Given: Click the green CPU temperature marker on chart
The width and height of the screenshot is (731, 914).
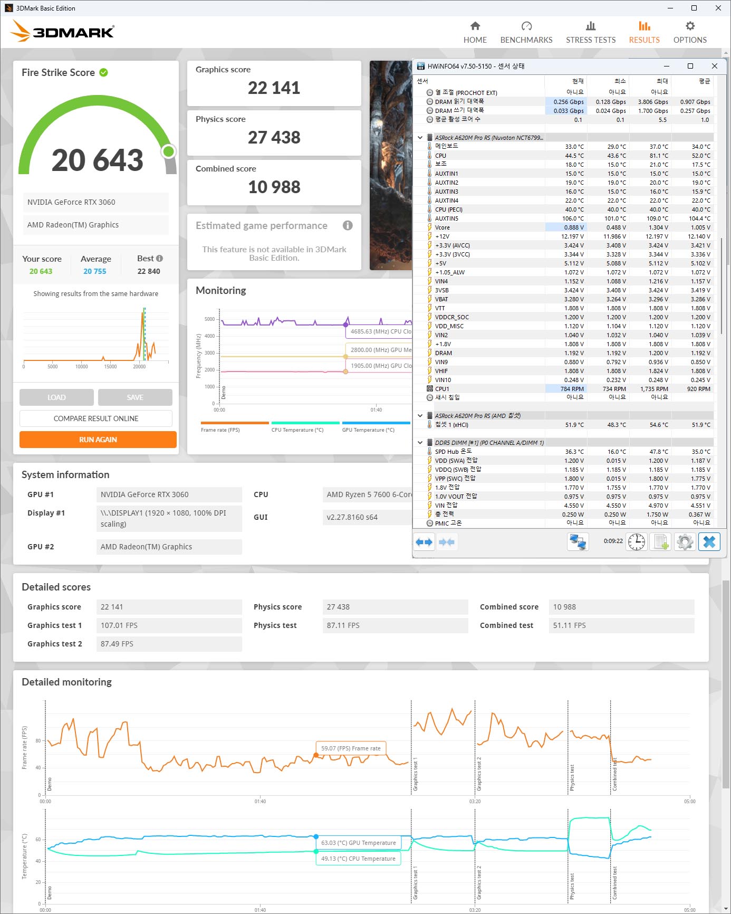Looking at the screenshot, I should (x=316, y=851).
